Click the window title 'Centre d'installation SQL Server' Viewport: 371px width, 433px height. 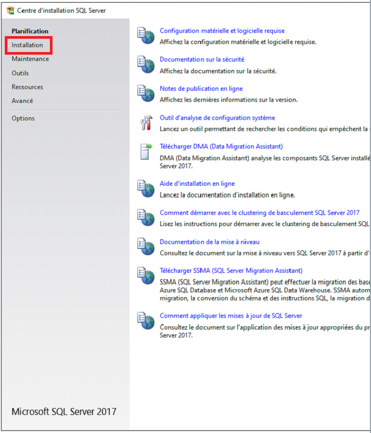click(x=62, y=11)
